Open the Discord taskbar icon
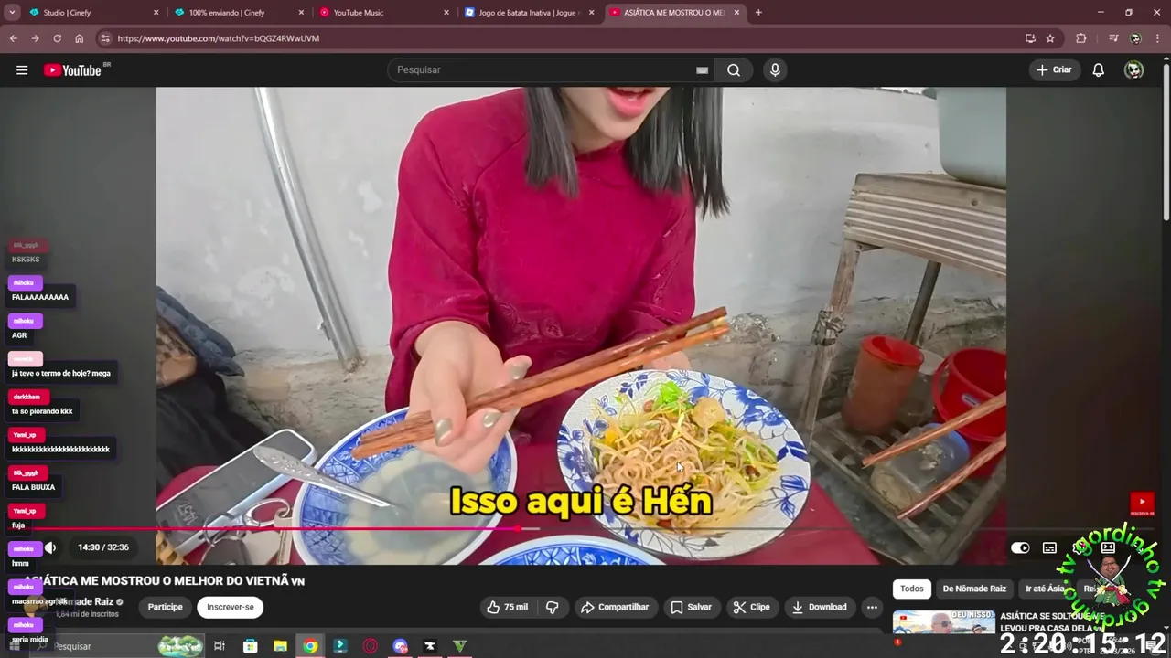The height and width of the screenshot is (658, 1171). coord(400,646)
